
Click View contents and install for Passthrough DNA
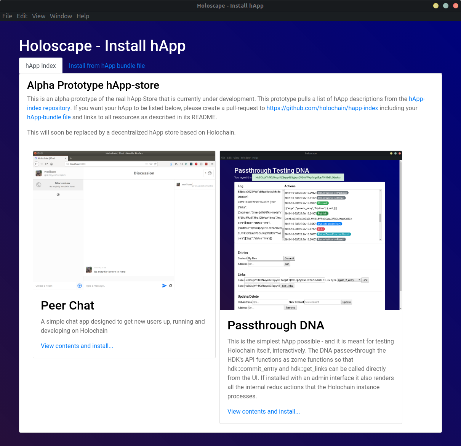[264, 412]
